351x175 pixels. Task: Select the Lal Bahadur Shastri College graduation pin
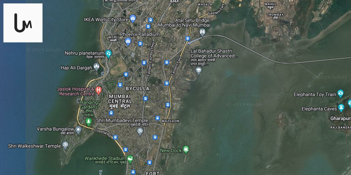(x=198, y=71)
